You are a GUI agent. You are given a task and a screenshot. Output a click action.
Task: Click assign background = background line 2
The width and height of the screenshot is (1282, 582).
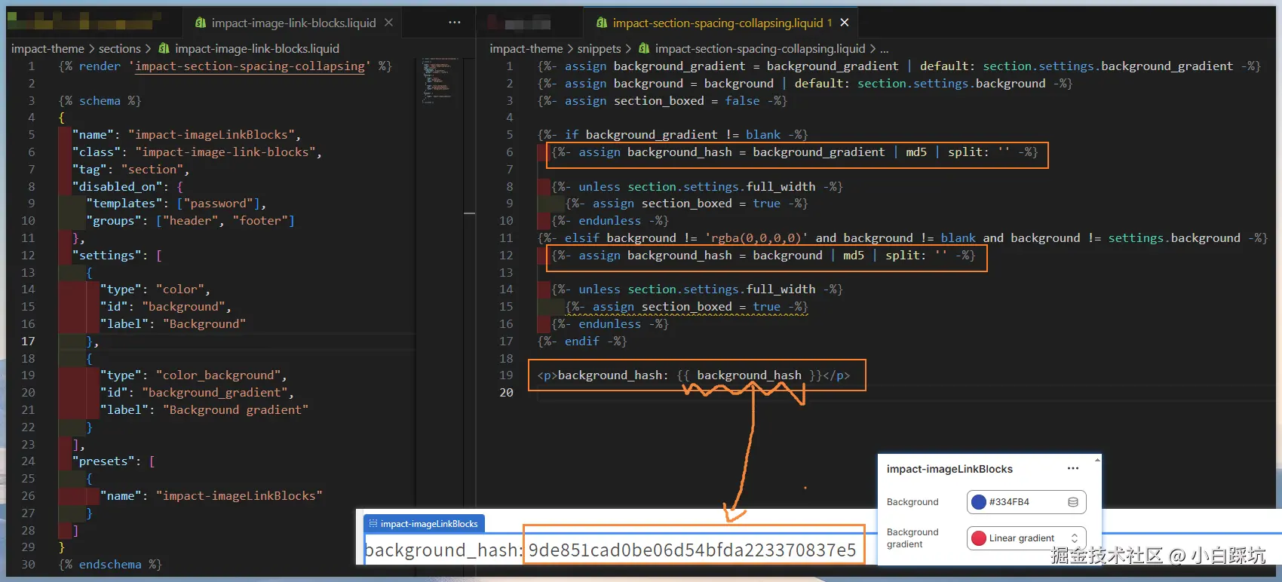(x=805, y=84)
